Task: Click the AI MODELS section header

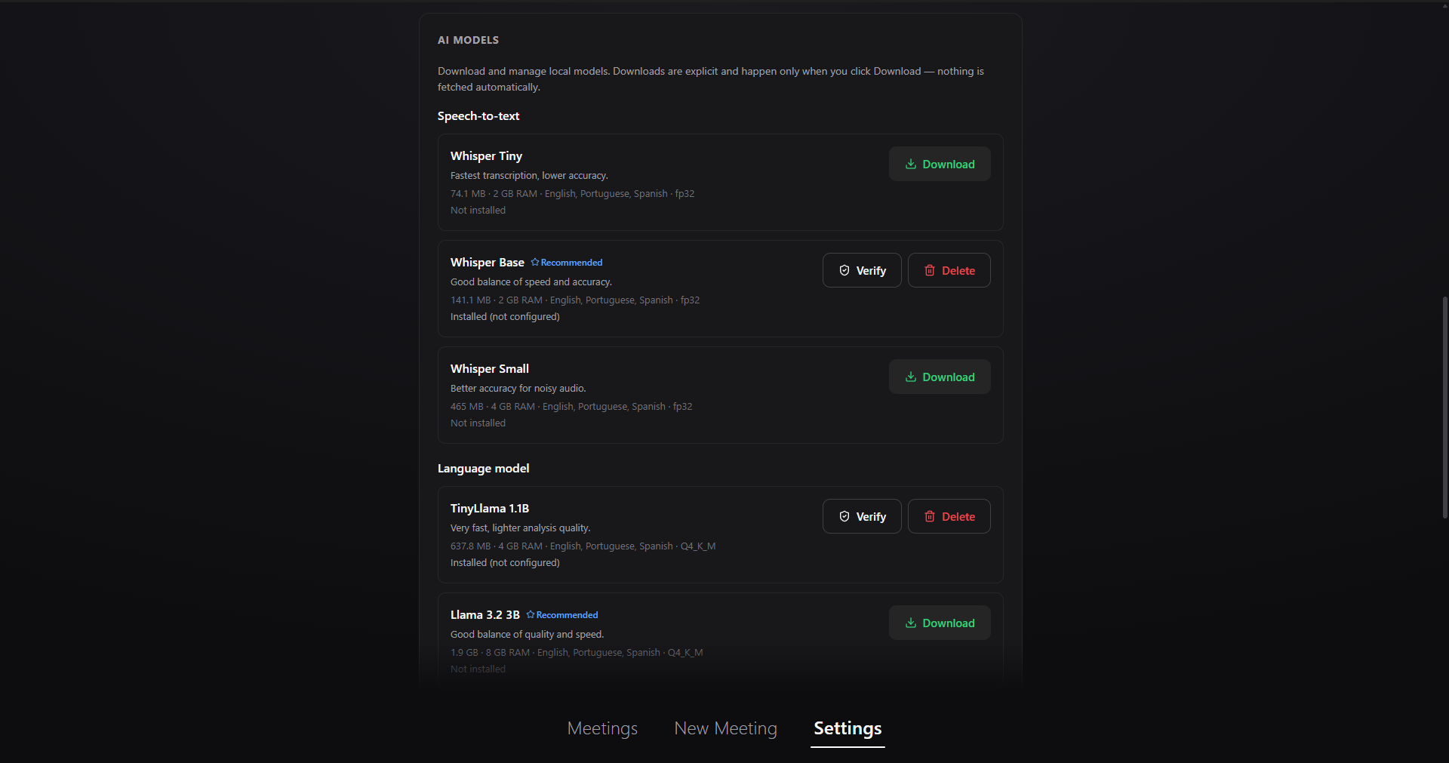Action: point(468,40)
